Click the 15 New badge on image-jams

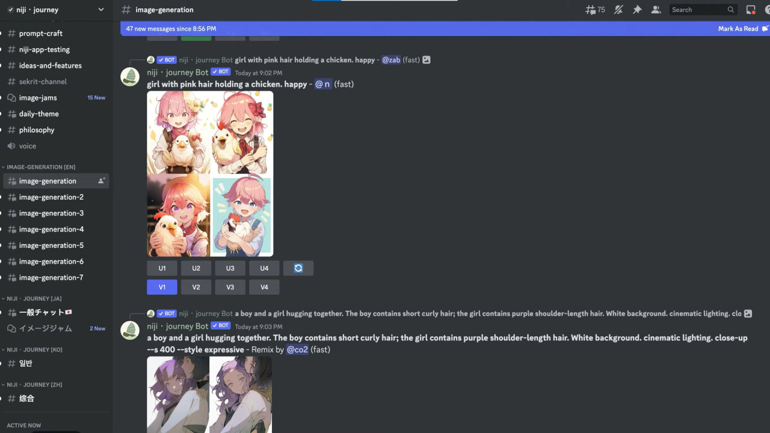coord(96,97)
